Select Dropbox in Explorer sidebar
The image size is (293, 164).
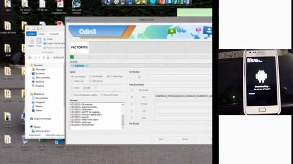[x=38, y=86]
